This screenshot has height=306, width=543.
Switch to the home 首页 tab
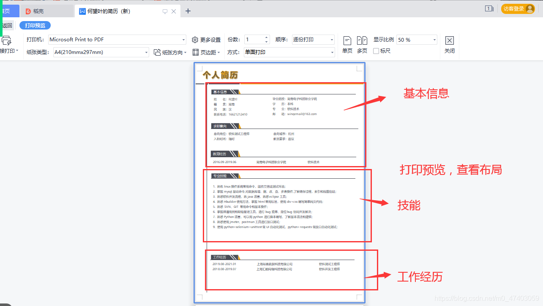pos(9,11)
